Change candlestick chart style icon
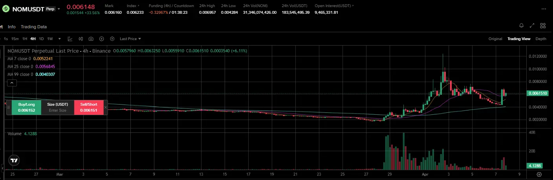Viewport: 553px width, 180px height. [x=81, y=39]
